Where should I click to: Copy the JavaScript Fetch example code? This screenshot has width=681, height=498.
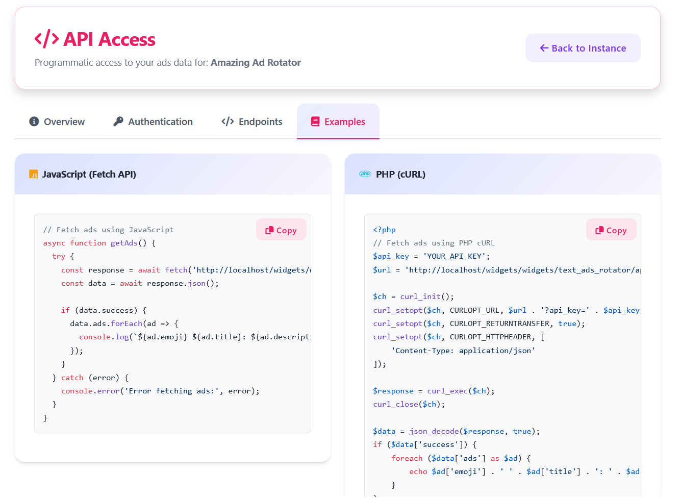(x=281, y=230)
